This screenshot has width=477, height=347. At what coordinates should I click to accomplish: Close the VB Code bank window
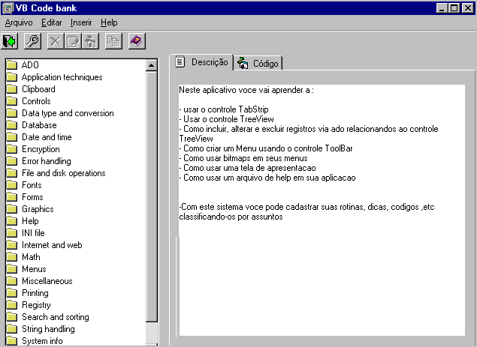coord(467,8)
